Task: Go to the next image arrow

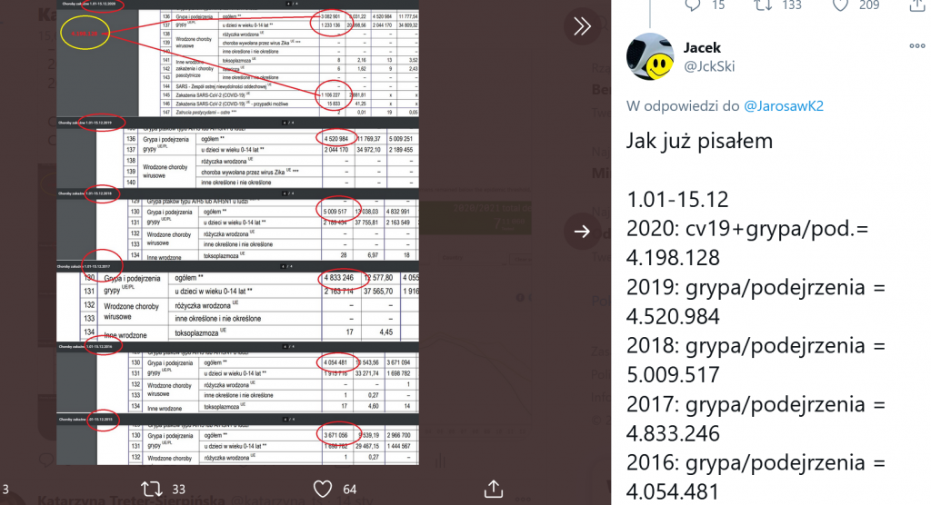Action: pos(582,233)
